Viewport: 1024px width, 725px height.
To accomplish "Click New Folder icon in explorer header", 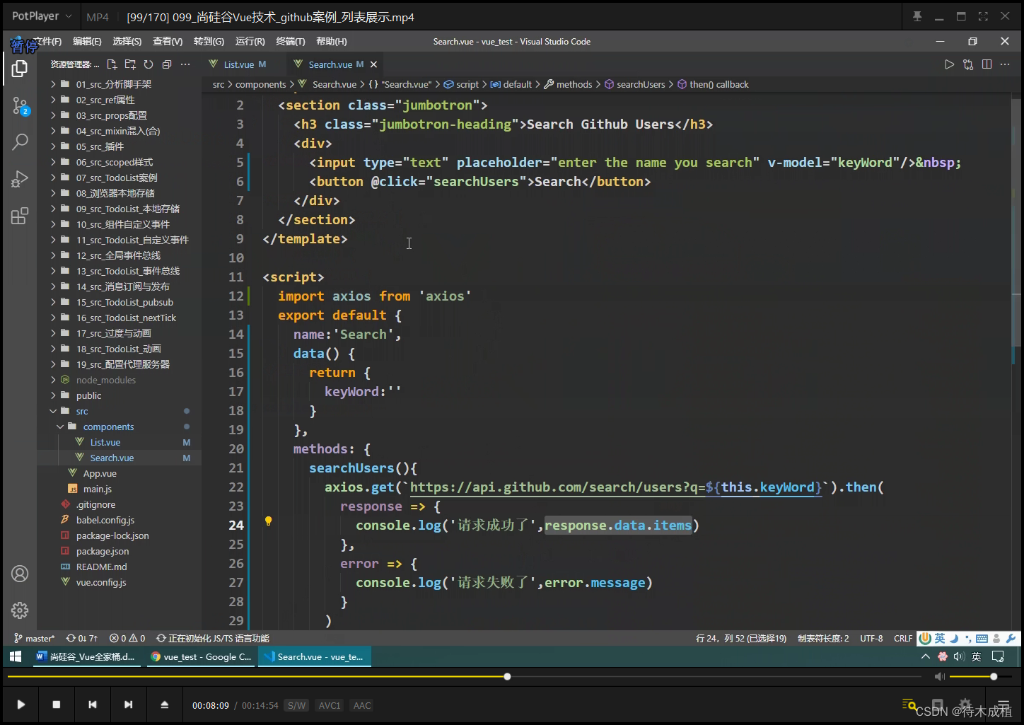I will 130,64.
